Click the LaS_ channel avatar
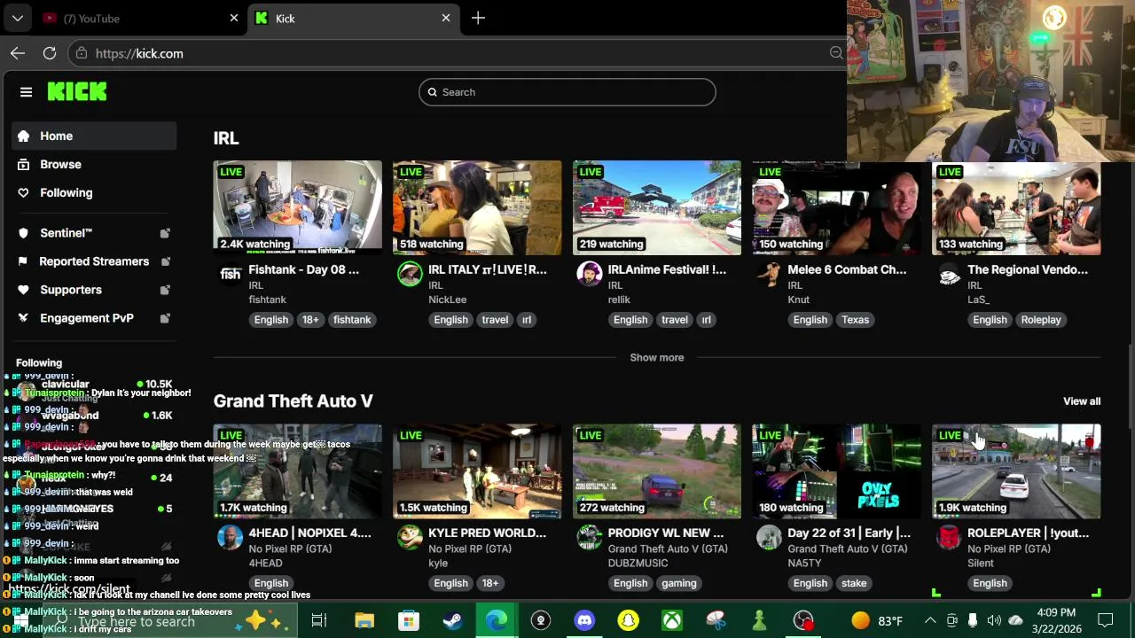1135x638 pixels. pos(949,274)
